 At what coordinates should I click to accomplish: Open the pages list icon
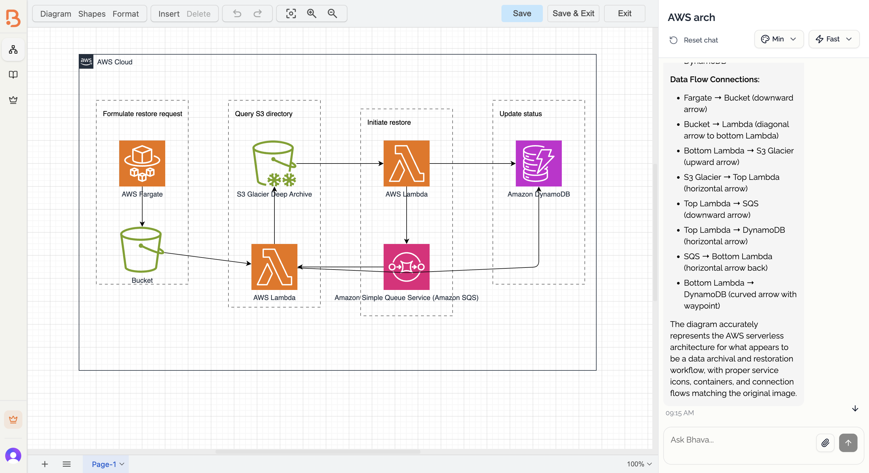tap(66, 464)
